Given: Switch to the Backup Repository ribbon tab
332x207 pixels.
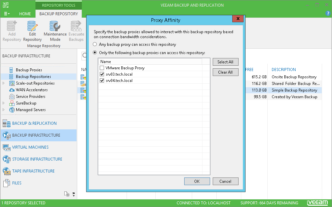Looking at the screenshot, I should 59,14.
